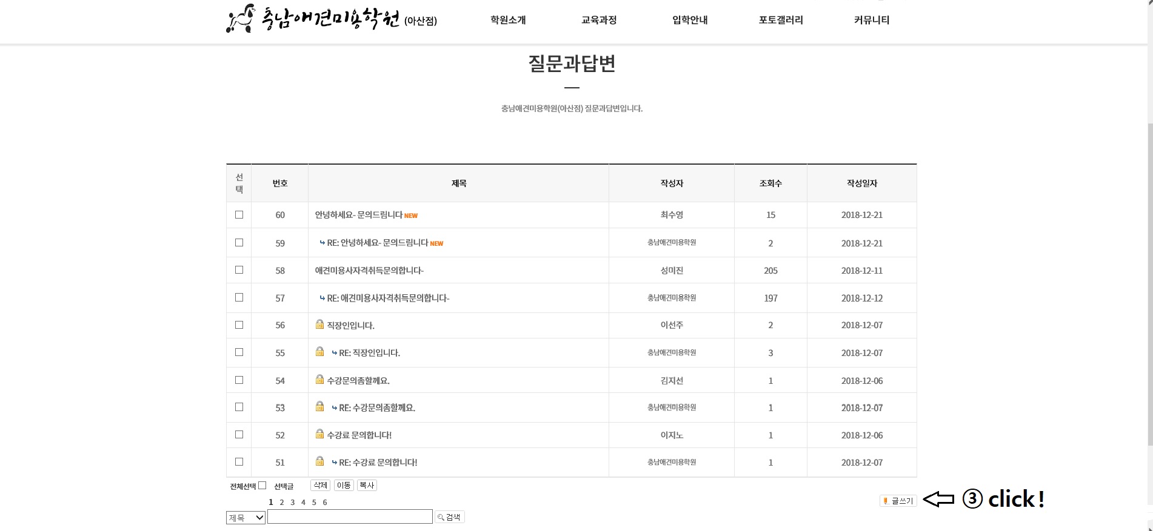
Task: Check the box for post 60
Action: pos(239,215)
